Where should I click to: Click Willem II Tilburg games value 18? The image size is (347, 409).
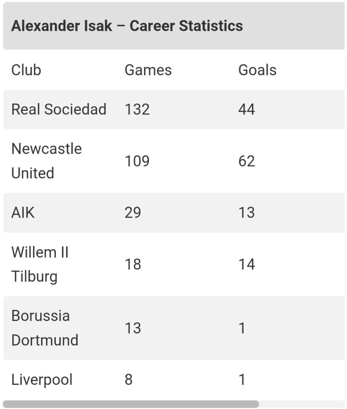(133, 264)
